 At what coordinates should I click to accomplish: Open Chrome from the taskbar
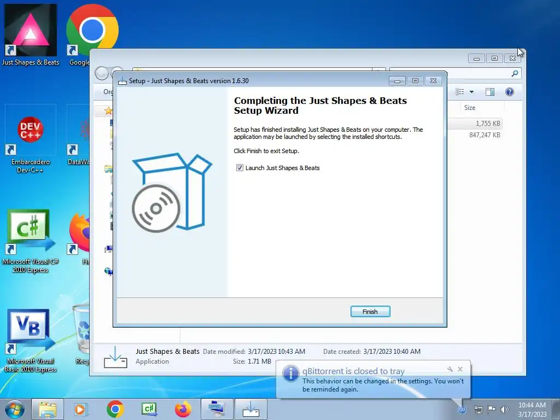[115, 409]
